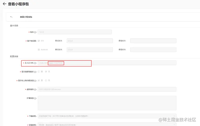The width and height of the screenshot is (200, 126).
Task: Select 是 for 显示底部导航栏
Action: 39,72
